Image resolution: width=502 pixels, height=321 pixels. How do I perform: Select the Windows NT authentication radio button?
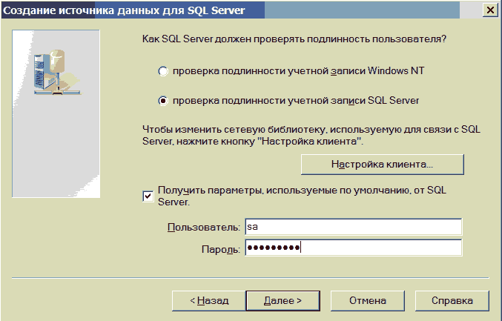(x=163, y=71)
